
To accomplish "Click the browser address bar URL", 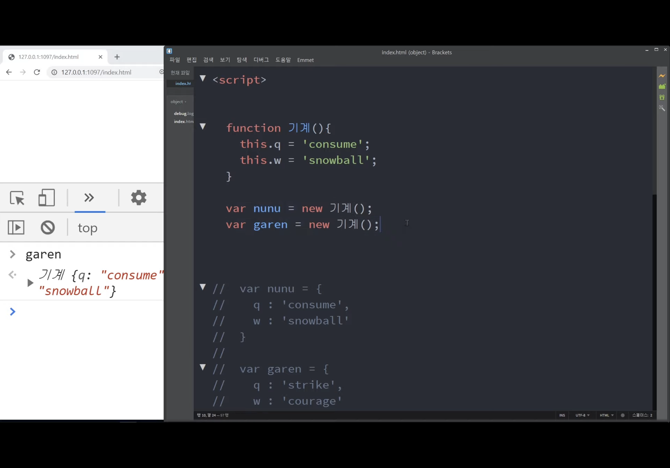I will (x=96, y=72).
